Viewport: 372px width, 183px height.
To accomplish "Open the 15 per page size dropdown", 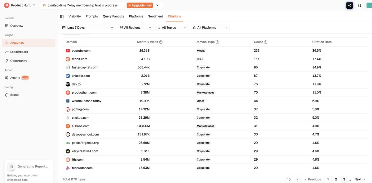I will pyautogui.click(x=293, y=179).
